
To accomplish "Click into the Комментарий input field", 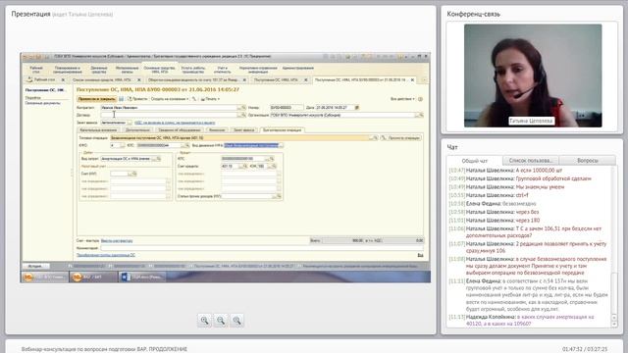I will click(262, 248).
